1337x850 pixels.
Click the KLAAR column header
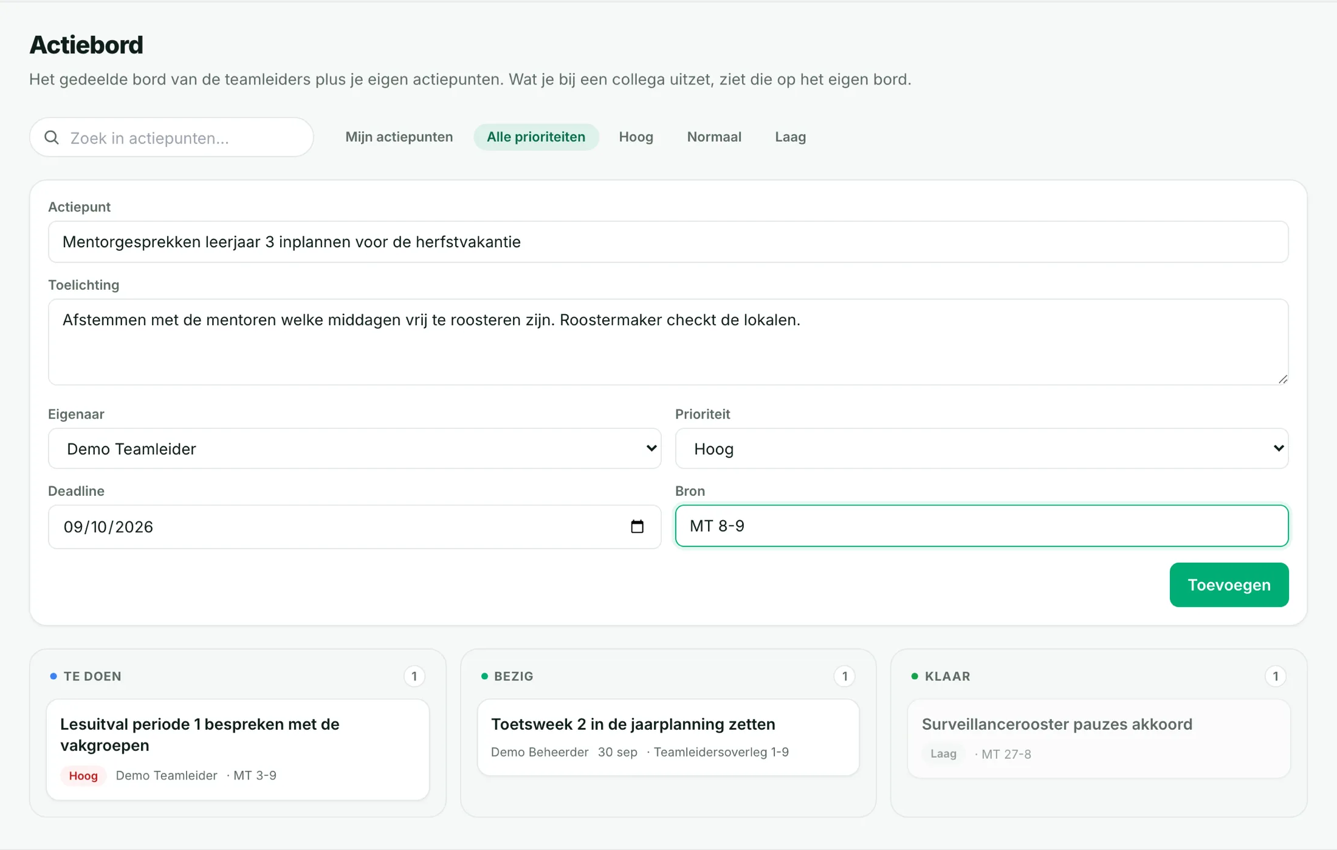(947, 676)
